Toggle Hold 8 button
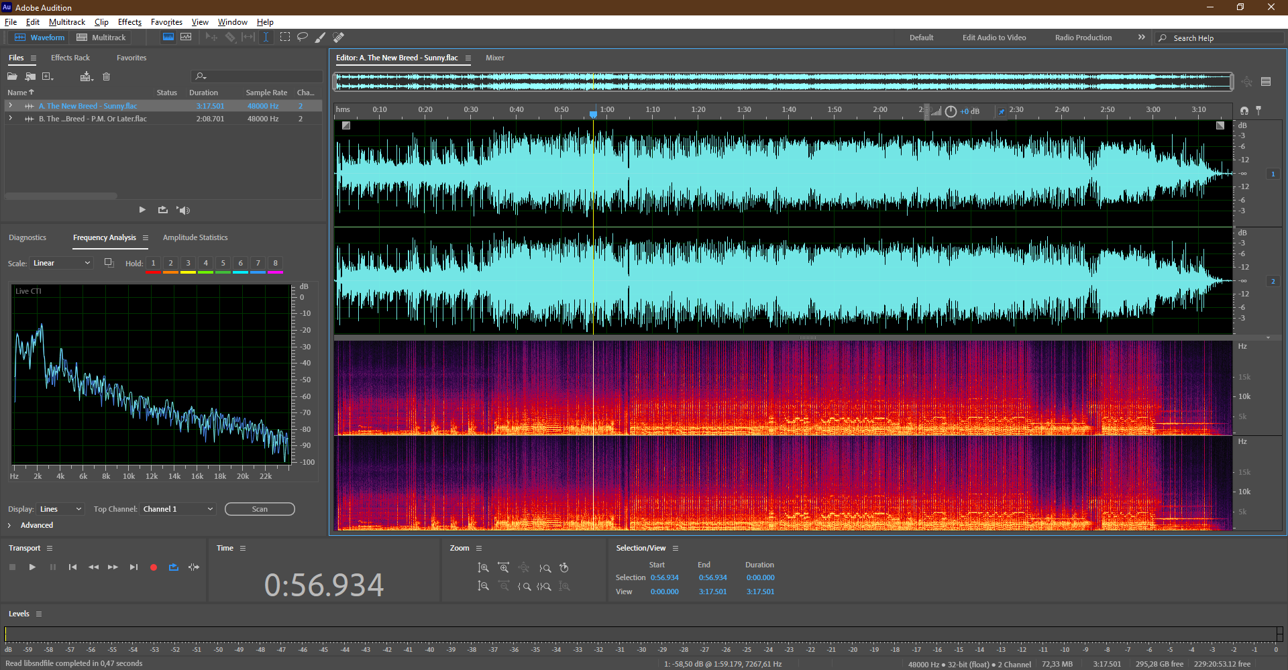 pyautogui.click(x=276, y=264)
